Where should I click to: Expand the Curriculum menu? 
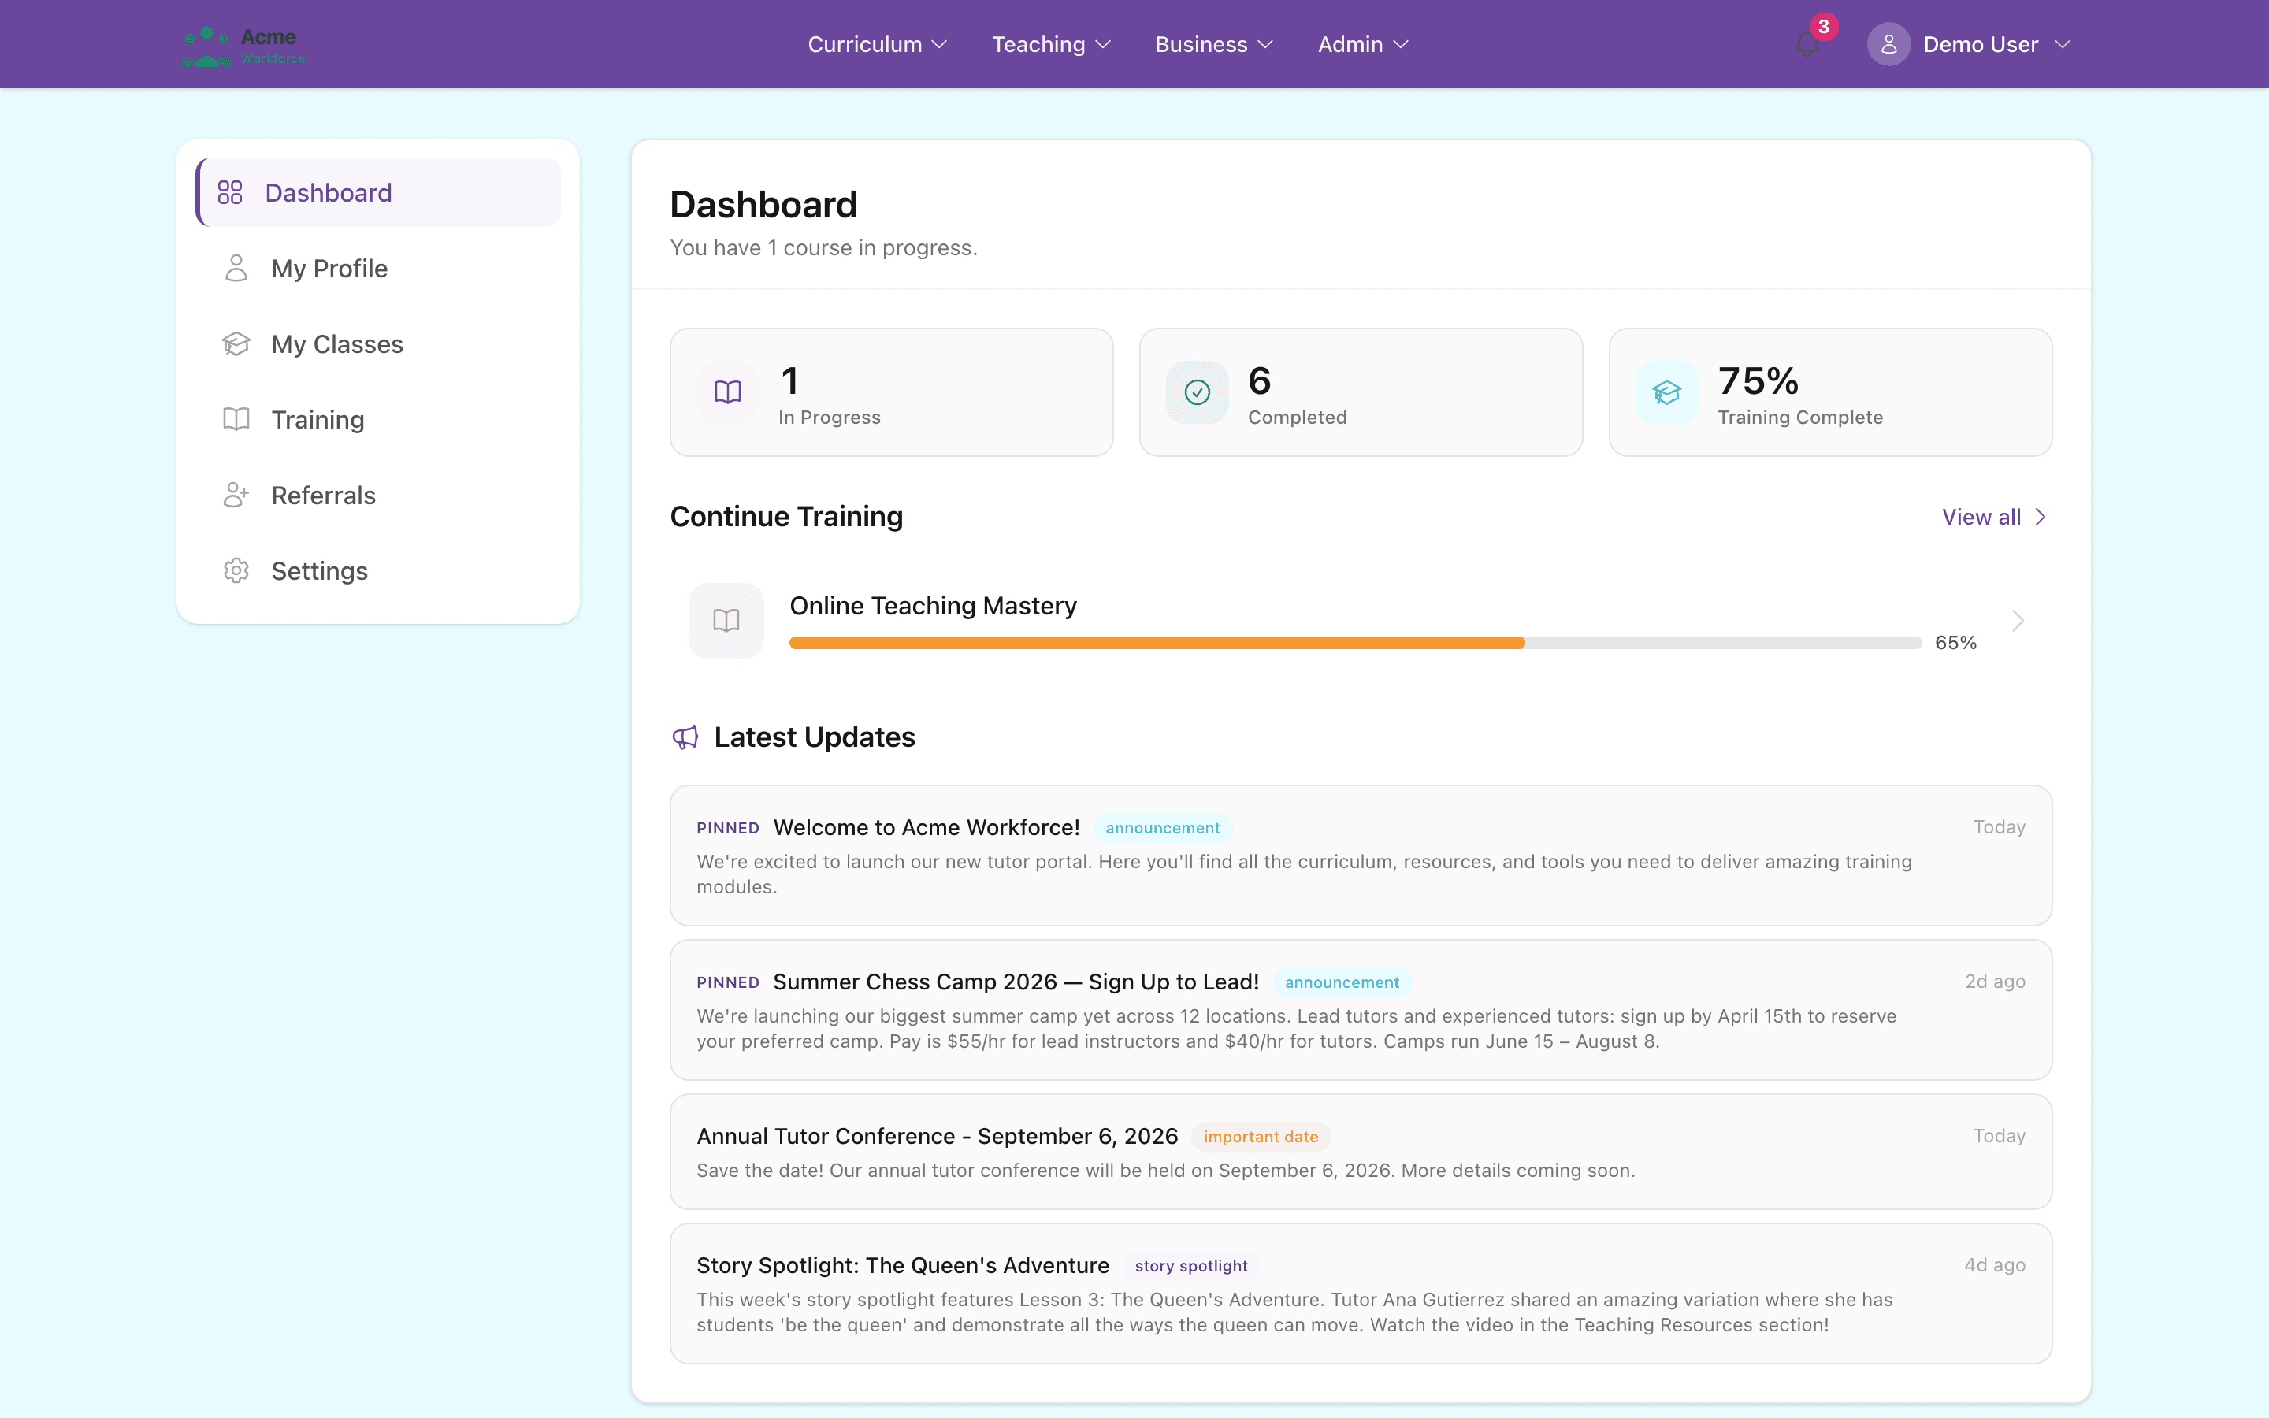878,44
